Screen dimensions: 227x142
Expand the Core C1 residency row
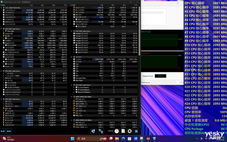[74, 47]
